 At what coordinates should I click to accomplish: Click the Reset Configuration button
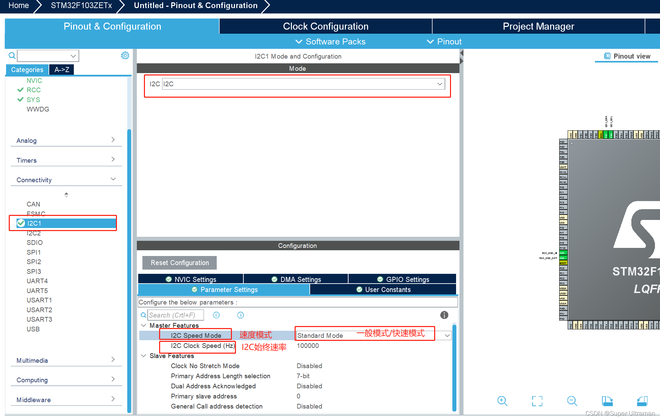click(x=180, y=263)
